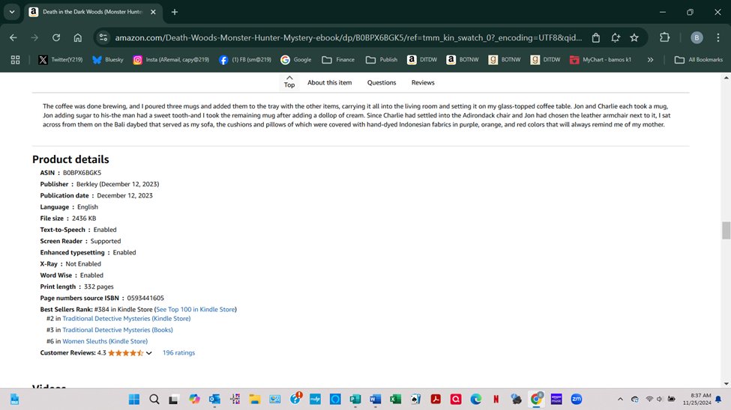This screenshot has width=731, height=410.
Task: Close the Death in the Dark Woods tab
Action: pyautogui.click(x=153, y=12)
